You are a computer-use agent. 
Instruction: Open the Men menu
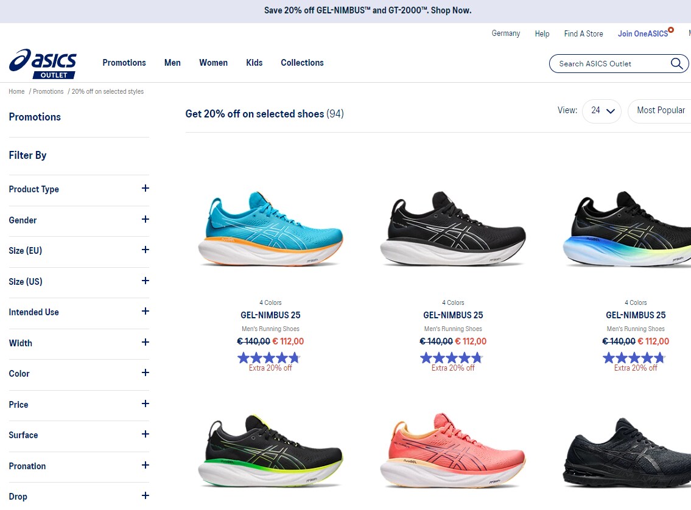point(172,63)
